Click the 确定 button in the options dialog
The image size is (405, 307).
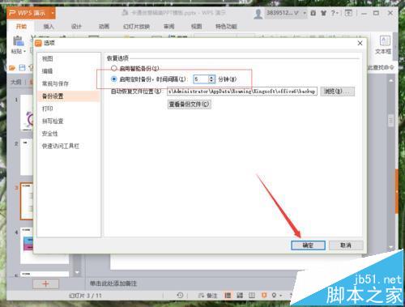point(308,245)
